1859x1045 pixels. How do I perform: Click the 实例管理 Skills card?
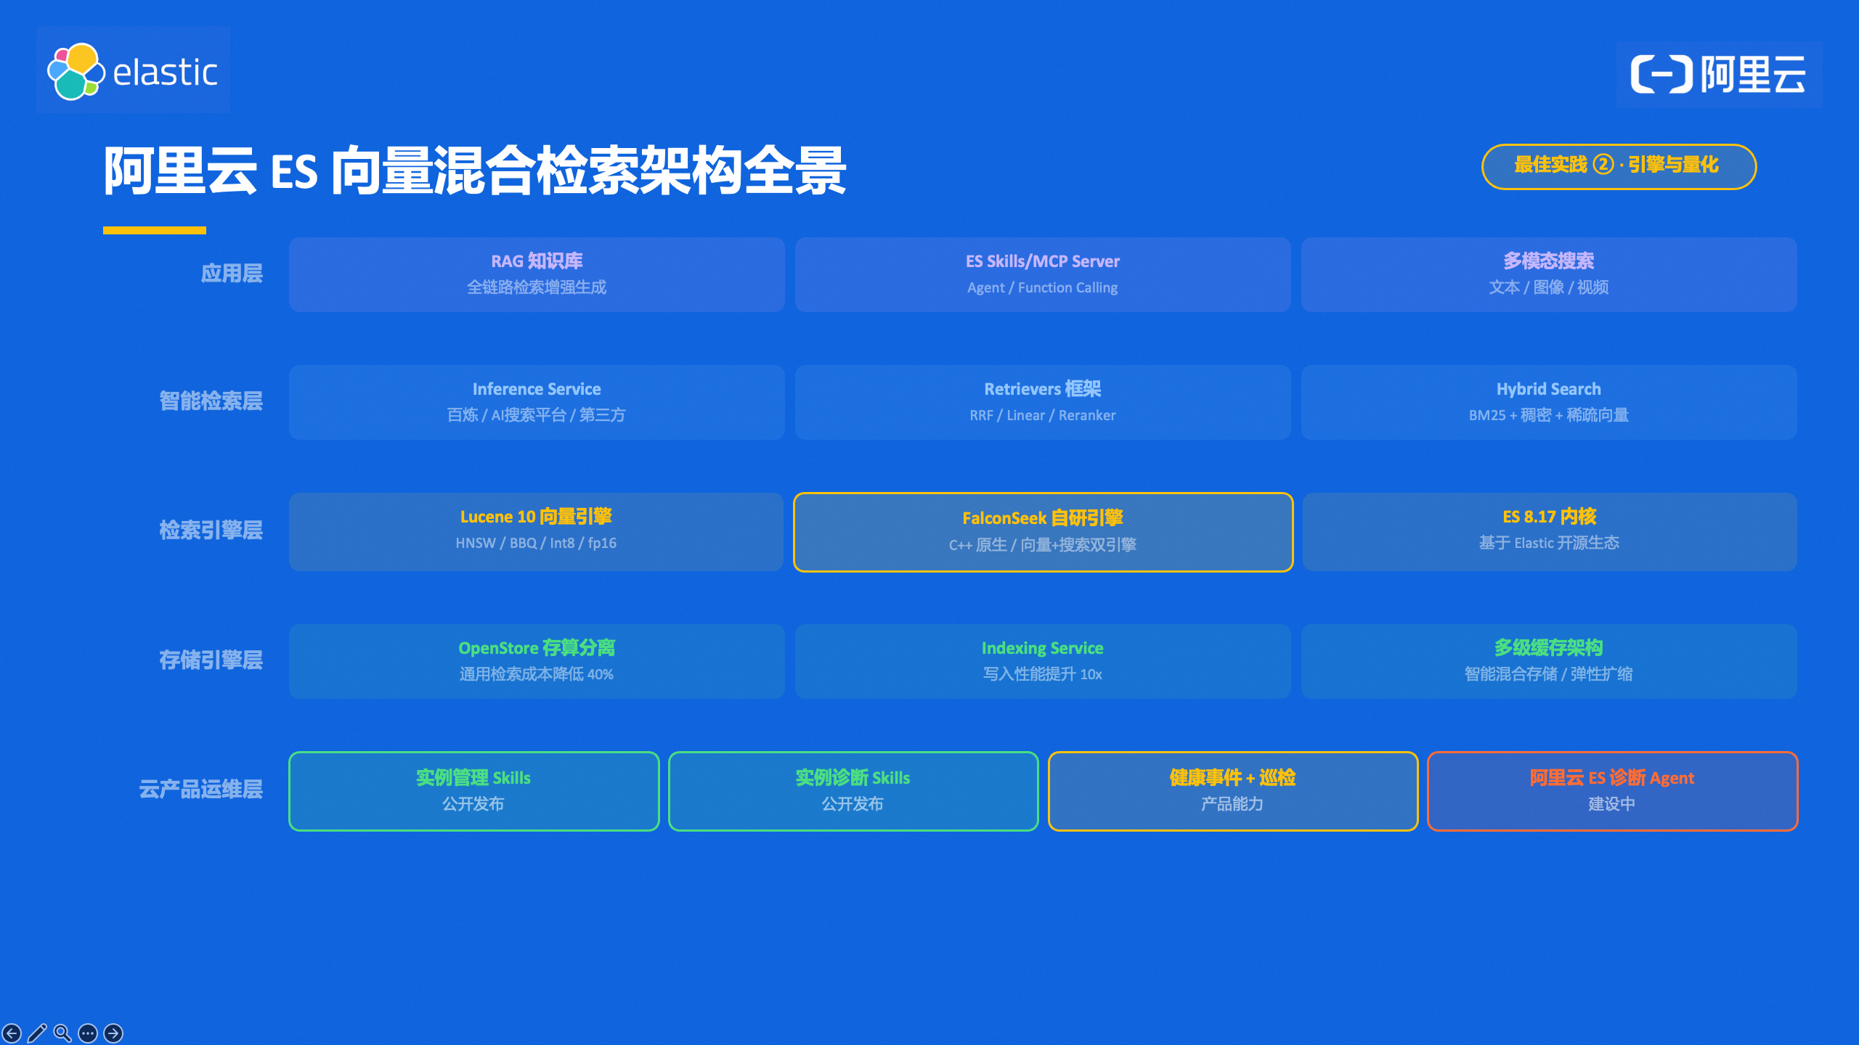[473, 791]
